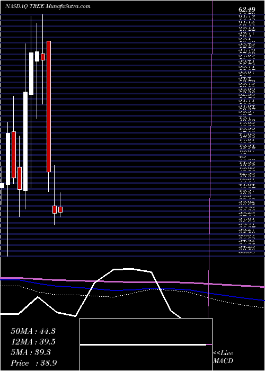
Task: Select the tallest red candlestick body
Action: [49, 107]
